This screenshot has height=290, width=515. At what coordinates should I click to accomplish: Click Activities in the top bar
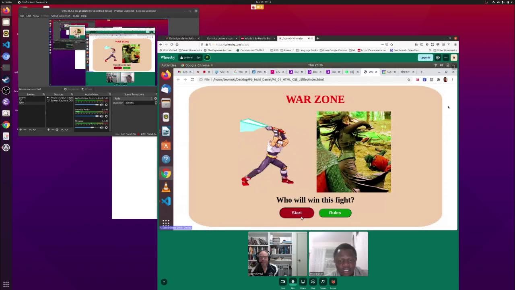[7, 2]
